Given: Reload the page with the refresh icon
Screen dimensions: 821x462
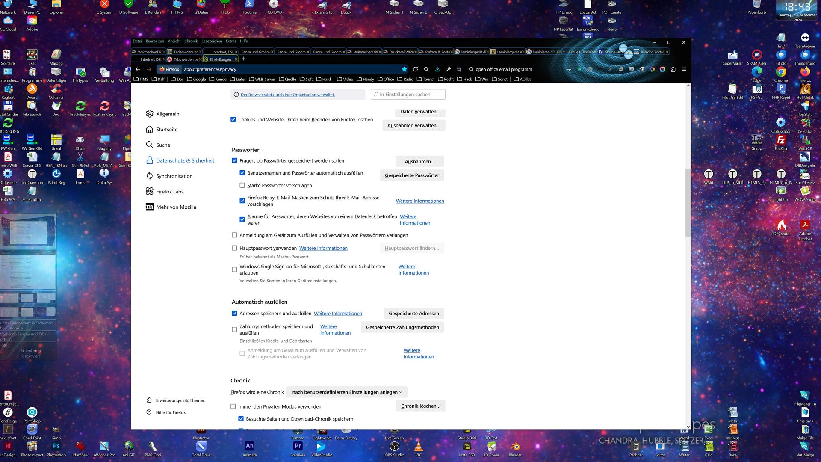Looking at the screenshot, I should [415, 69].
